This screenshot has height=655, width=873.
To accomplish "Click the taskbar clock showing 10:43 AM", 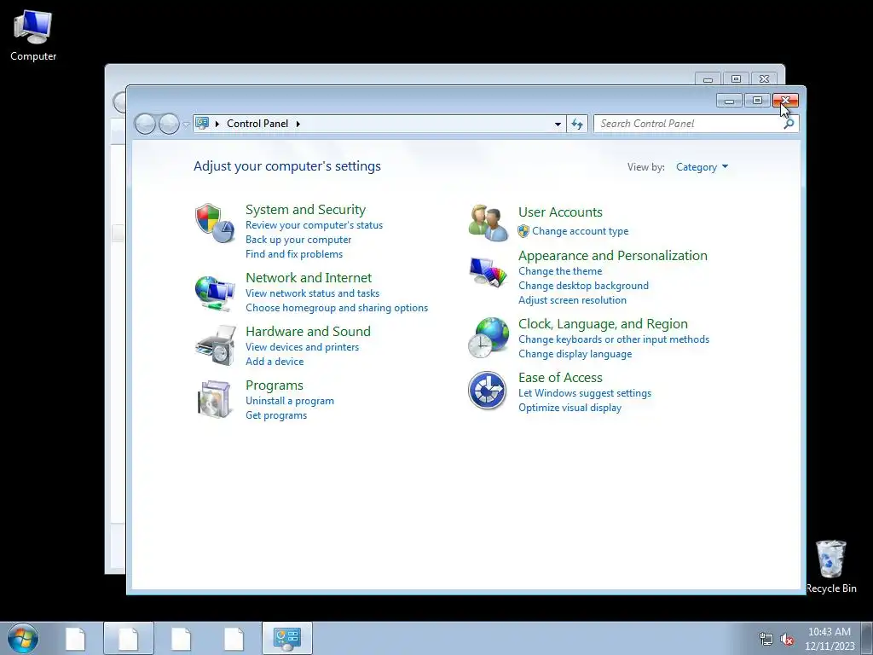I will pos(830,639).
